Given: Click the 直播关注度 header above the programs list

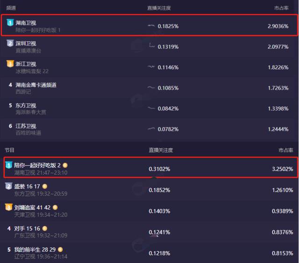Looking at the screenshot, I should click(x=161, y=150).
